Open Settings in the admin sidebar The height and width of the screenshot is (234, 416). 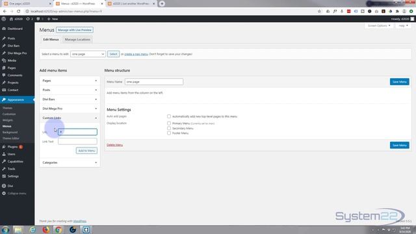tap(13, 176)
